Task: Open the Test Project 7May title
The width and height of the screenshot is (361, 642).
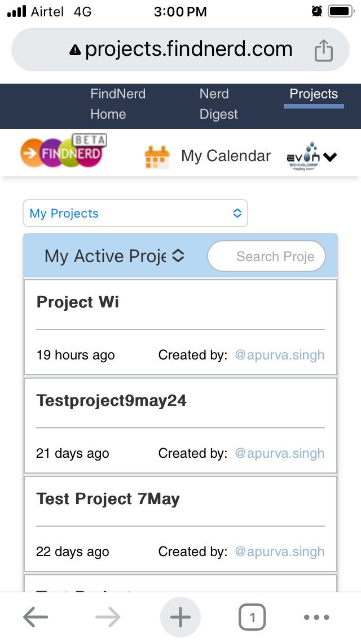Action: 108,498
